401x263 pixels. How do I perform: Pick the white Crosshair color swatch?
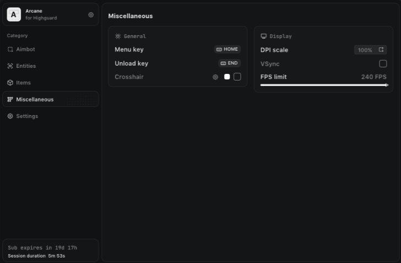(x=227, y=77)
